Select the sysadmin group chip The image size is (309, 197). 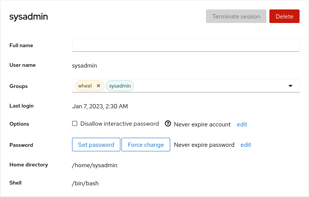120,86
